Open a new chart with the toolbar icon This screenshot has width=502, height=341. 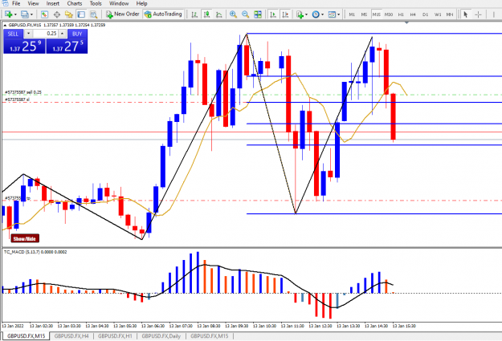point(8,14)
